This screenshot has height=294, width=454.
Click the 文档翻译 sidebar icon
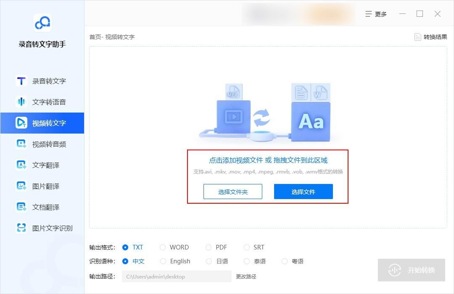[x=21, y=207]
